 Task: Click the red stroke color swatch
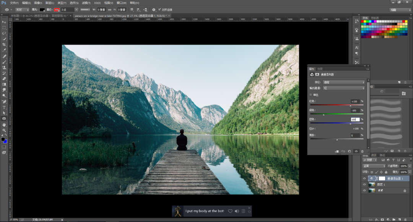coord(57,10)
